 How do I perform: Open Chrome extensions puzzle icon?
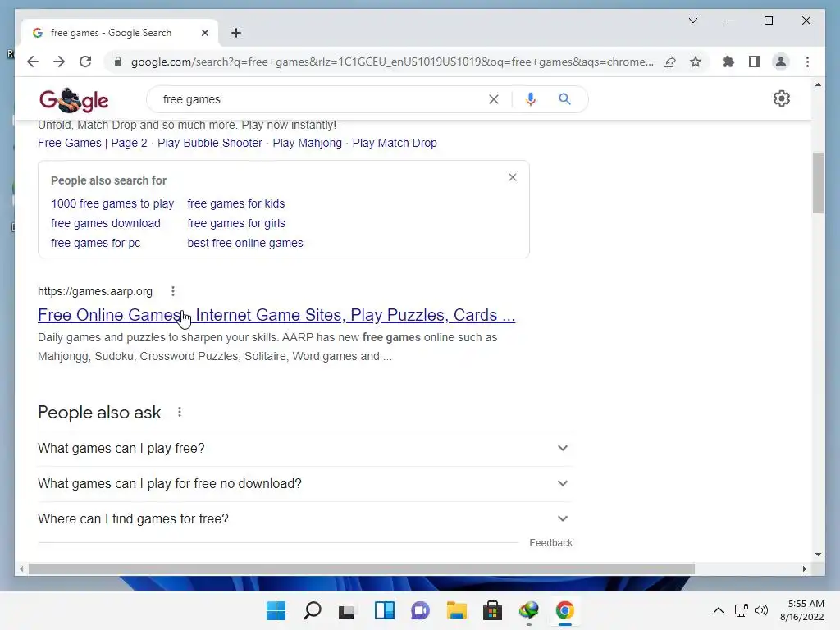[728, 62]
